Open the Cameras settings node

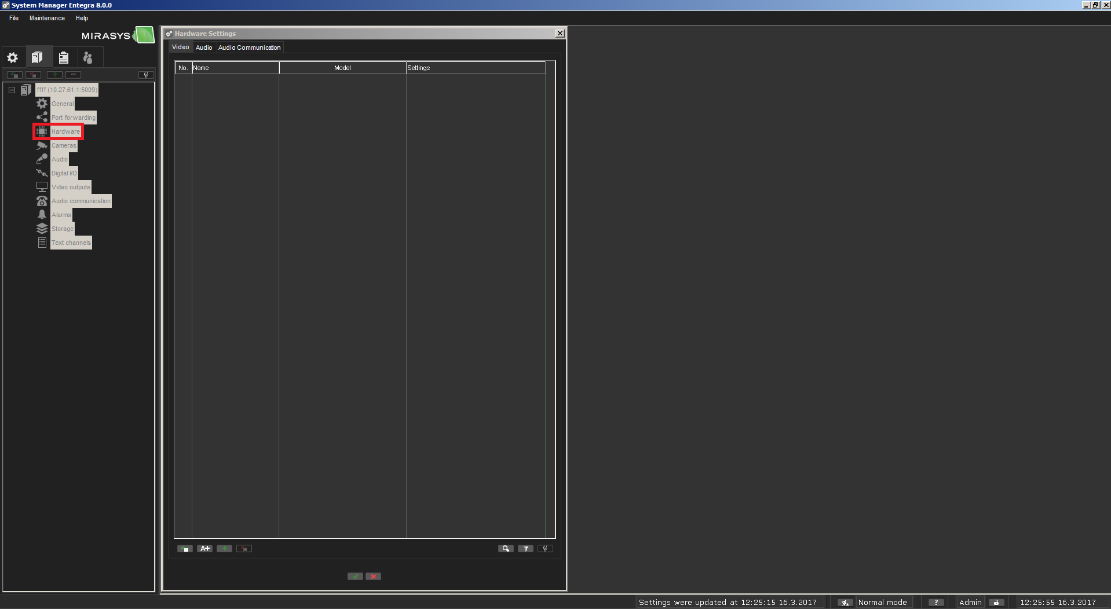(63, 146)
